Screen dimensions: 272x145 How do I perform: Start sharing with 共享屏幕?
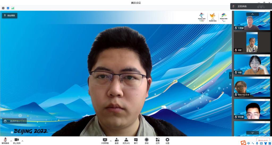coord(105,141)
